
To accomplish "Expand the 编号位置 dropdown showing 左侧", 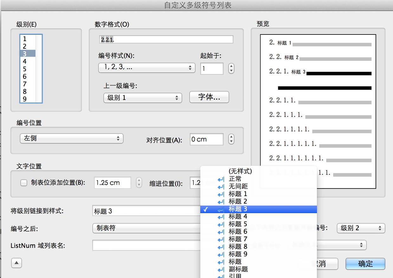I will pyautogui.click(x=71, y=139).
